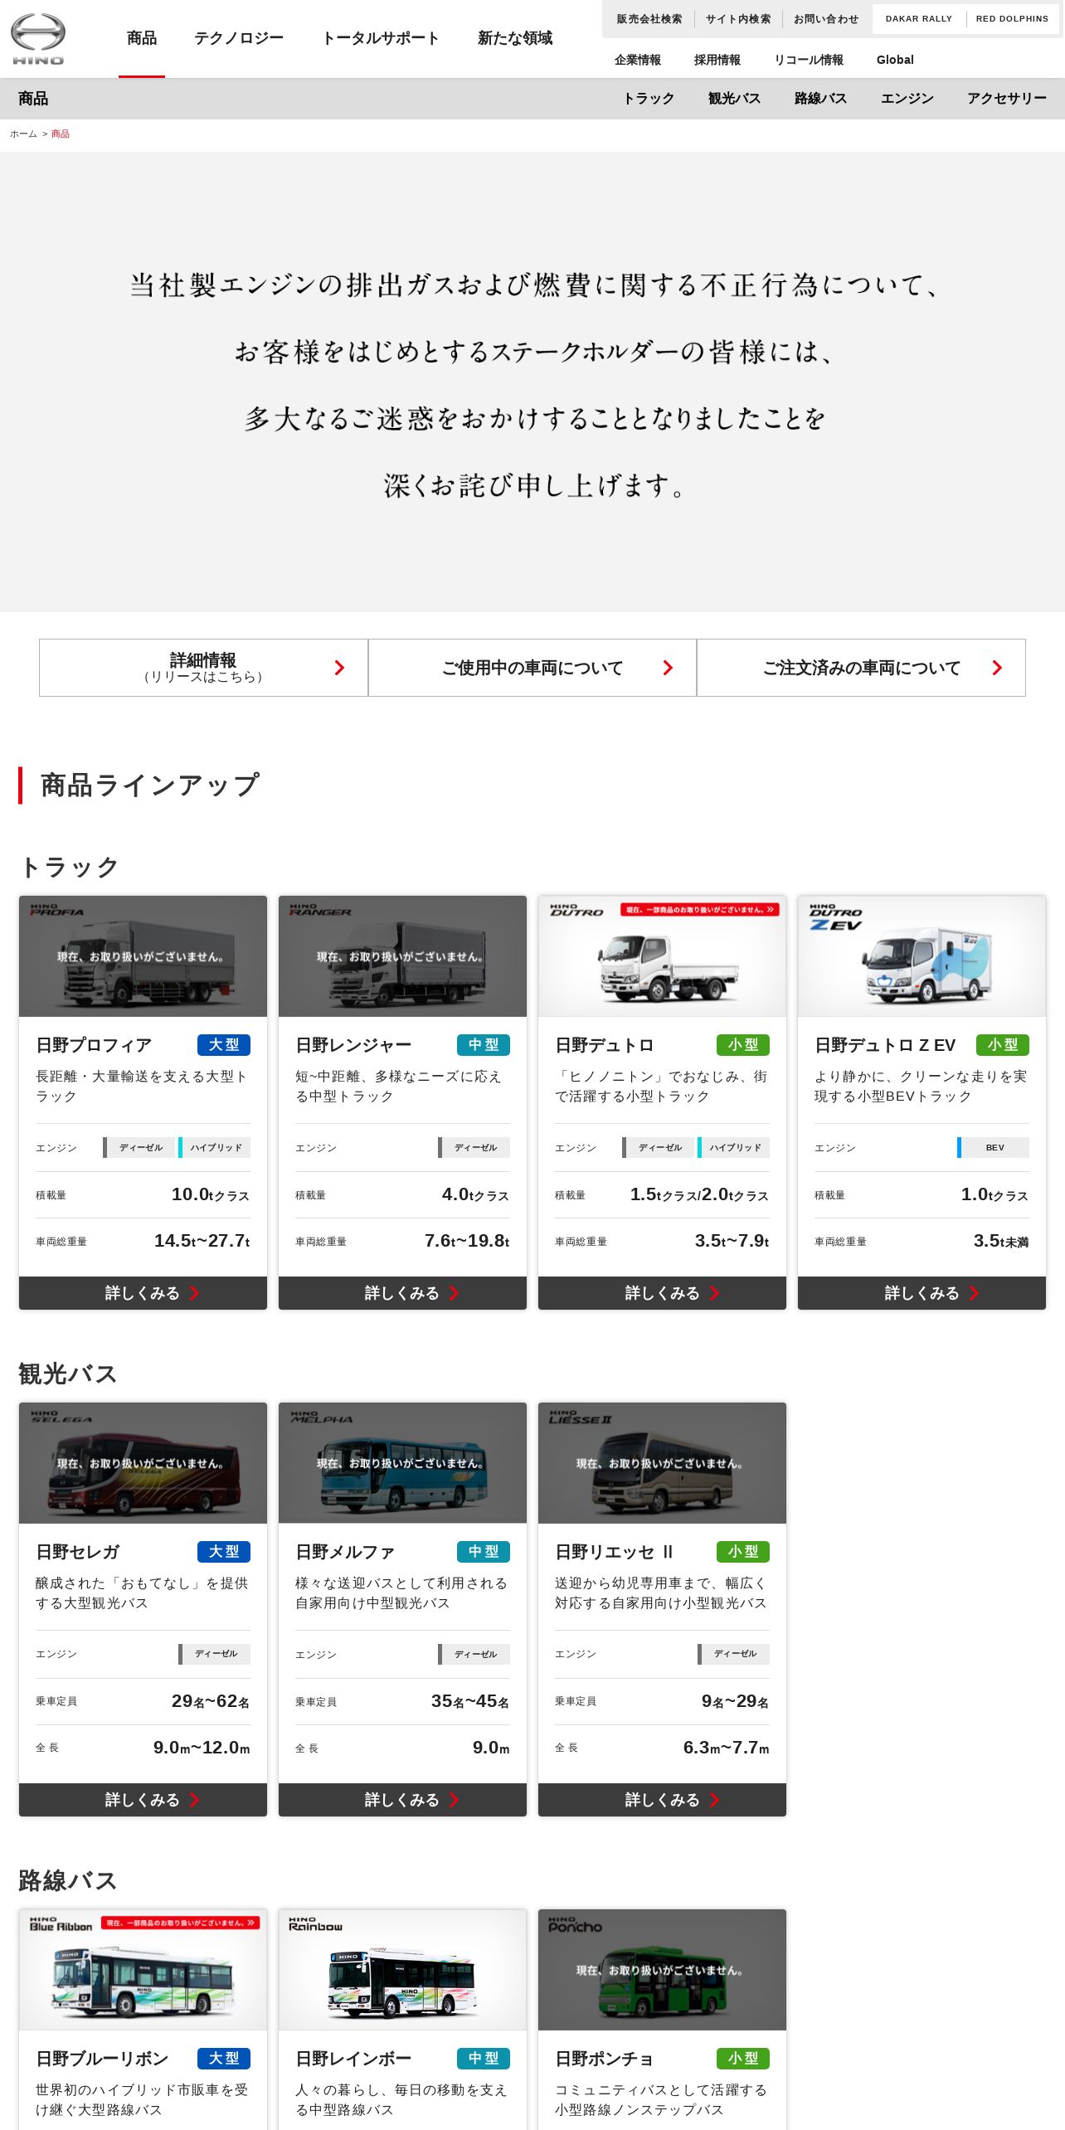Select トラック in the sub navigation
The image size is (1065, 2130).
tap(649, 99)
